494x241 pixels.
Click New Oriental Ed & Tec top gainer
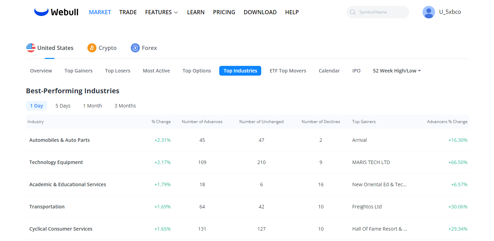coord(379,184)
